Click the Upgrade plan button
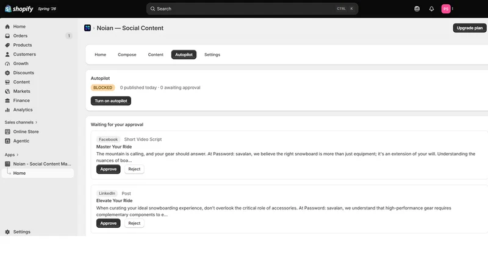The width and height of the screenshot is (488, 274). 469,28
